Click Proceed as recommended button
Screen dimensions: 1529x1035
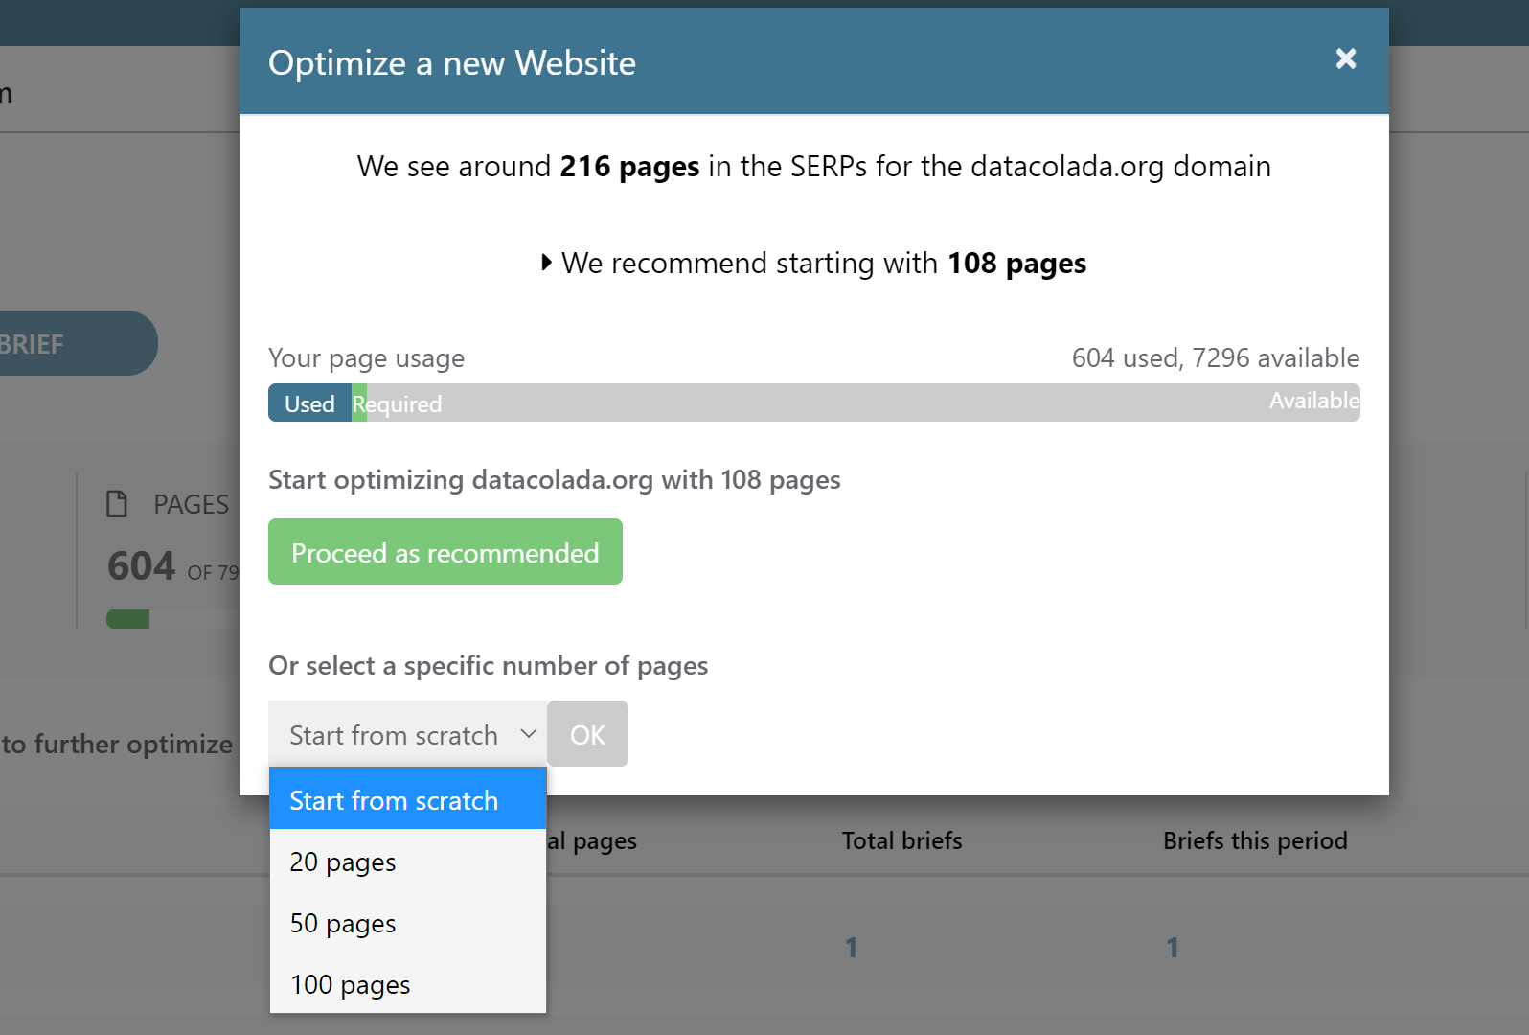click(445, 552)
